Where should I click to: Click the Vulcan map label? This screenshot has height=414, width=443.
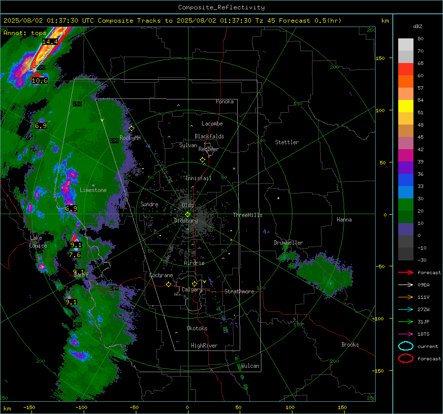point(250,366)
